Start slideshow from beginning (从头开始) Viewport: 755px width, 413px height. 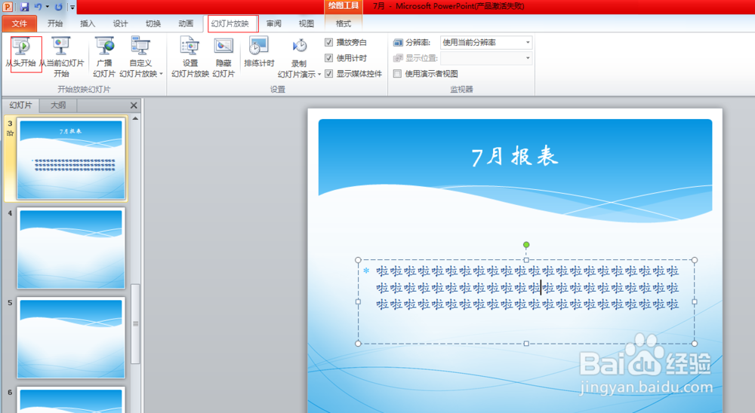coord(21,52)
